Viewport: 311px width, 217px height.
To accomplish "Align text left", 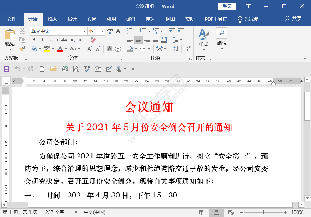I will point(130,40).
